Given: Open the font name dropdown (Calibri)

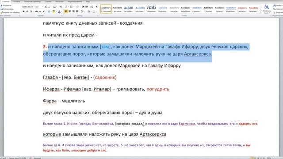Looking at the screenshot, I should click(34, 7).
